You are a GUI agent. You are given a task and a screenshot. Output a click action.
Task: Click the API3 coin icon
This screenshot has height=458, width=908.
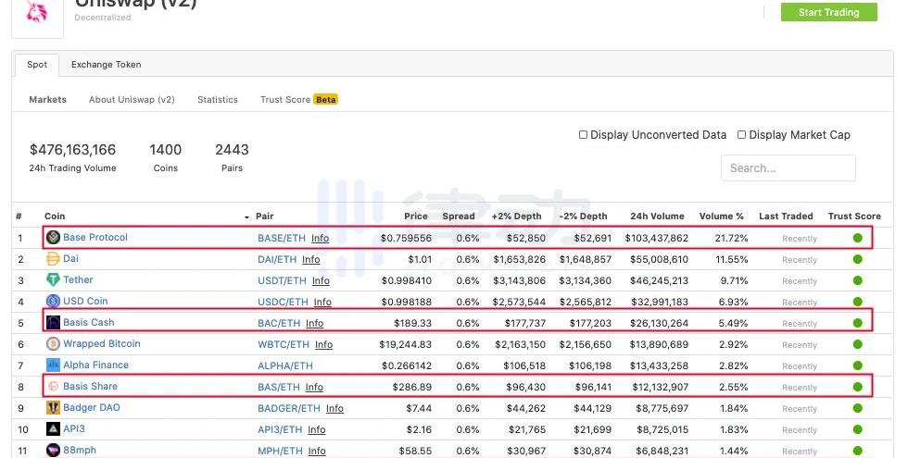[x=54, y=429]
